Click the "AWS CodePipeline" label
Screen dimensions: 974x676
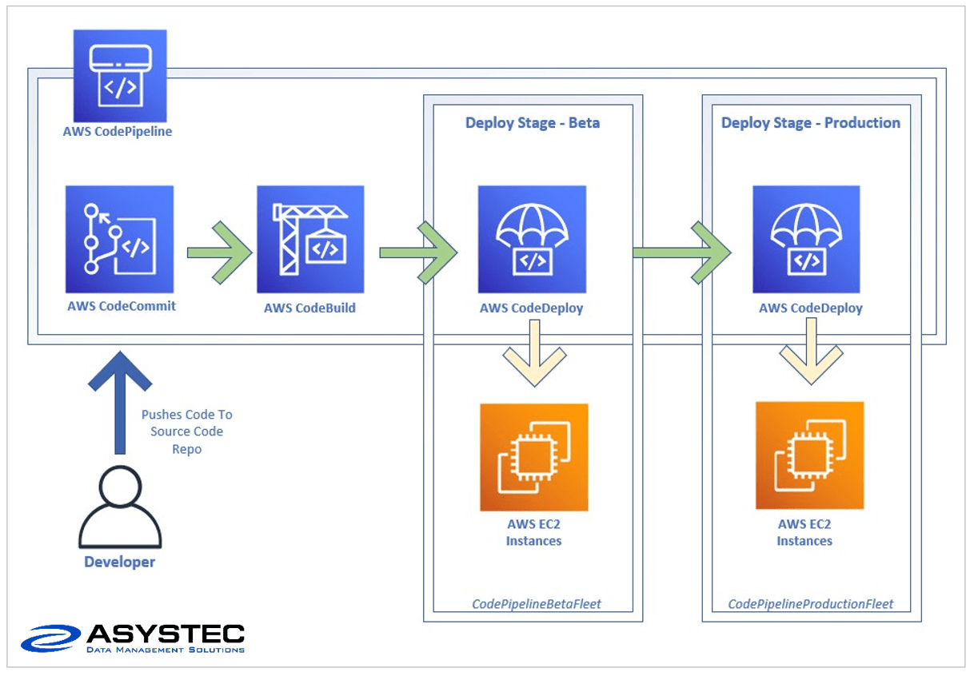[x=118, y=132]
